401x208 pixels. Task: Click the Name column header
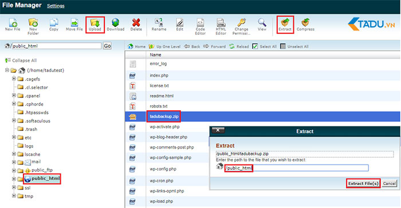pos(155,55)
